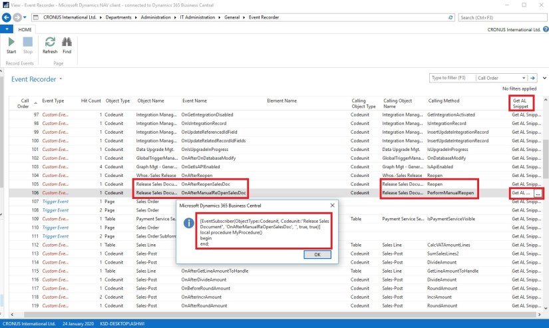Click the back navigation arrow
Screen dimensions: 549x328
click(6, 17)
